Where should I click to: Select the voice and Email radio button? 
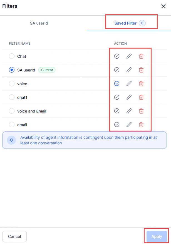[x=12, y=111]
